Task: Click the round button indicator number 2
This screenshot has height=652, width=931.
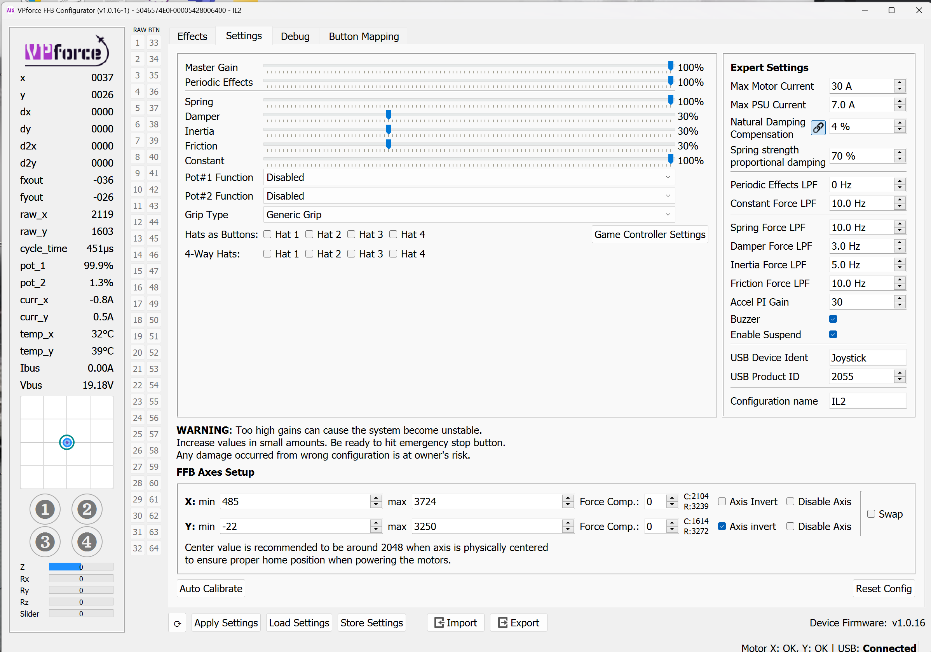Action: tap(87, 509)
